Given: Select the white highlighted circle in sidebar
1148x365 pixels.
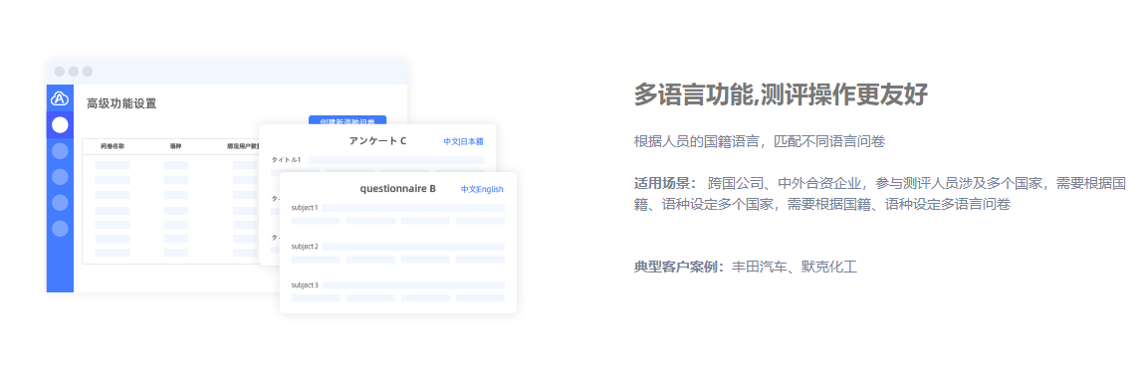Looking at the screenshot, I should [60, 125].
